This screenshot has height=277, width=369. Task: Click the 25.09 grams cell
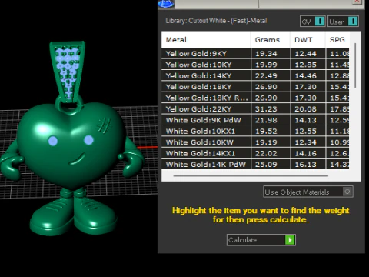tap(271, 164)
